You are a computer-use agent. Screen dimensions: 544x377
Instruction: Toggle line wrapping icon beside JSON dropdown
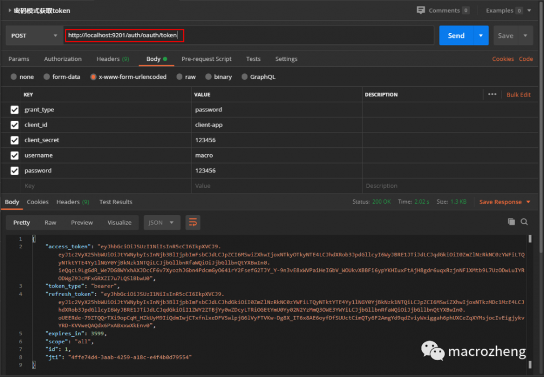pos(193,222)
